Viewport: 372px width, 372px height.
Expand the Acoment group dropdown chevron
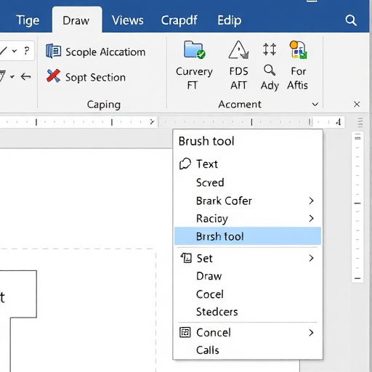[315, 105]
